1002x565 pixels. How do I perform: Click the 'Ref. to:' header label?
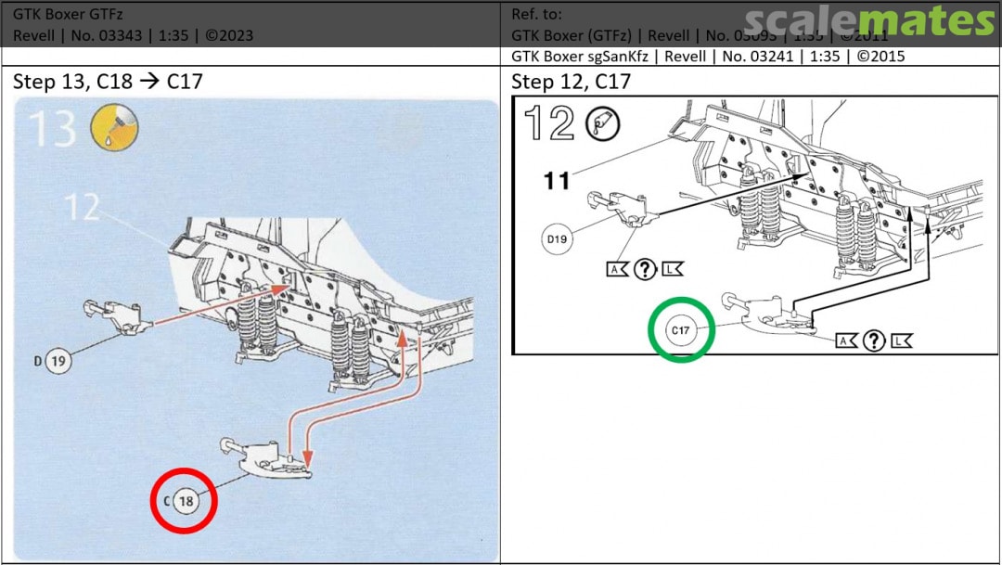[x=537, y=14]
